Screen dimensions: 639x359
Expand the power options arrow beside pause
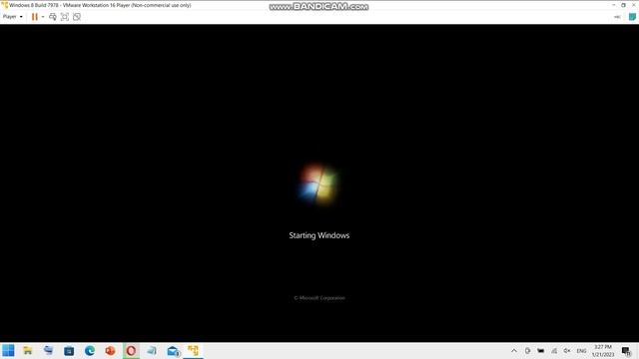click(x=43, y=17)
